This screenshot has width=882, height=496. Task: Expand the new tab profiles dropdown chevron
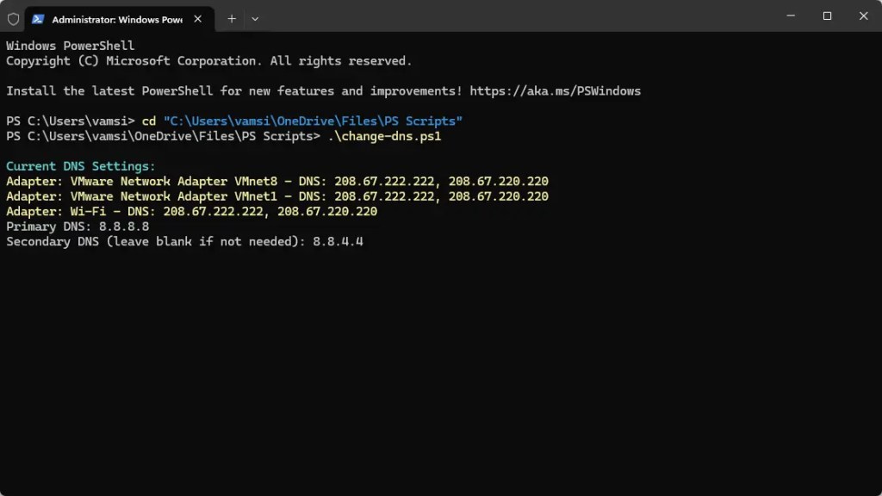click(255, 19)
